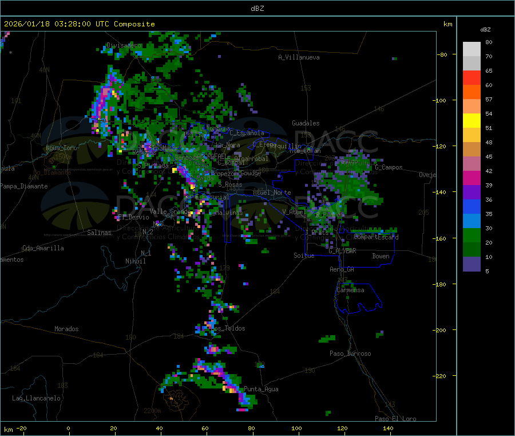Click the orange swatch below the red one

click(x=472, y=92)
